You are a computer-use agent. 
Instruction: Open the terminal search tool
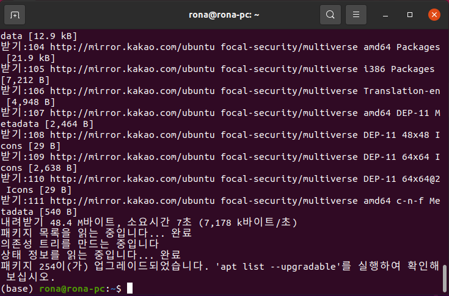tap(330, 15)
